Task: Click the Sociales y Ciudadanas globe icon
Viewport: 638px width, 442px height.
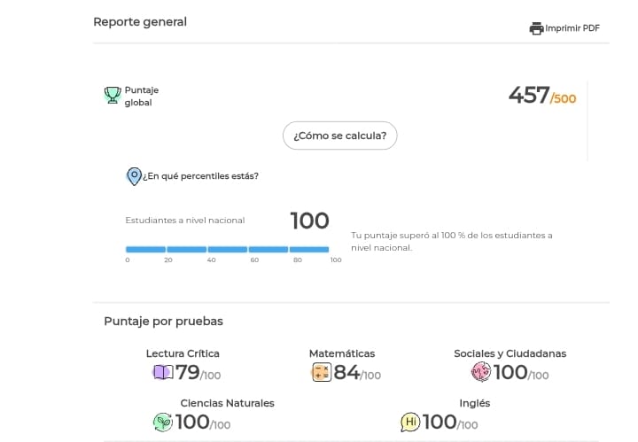Action: (x=481, y=373)
